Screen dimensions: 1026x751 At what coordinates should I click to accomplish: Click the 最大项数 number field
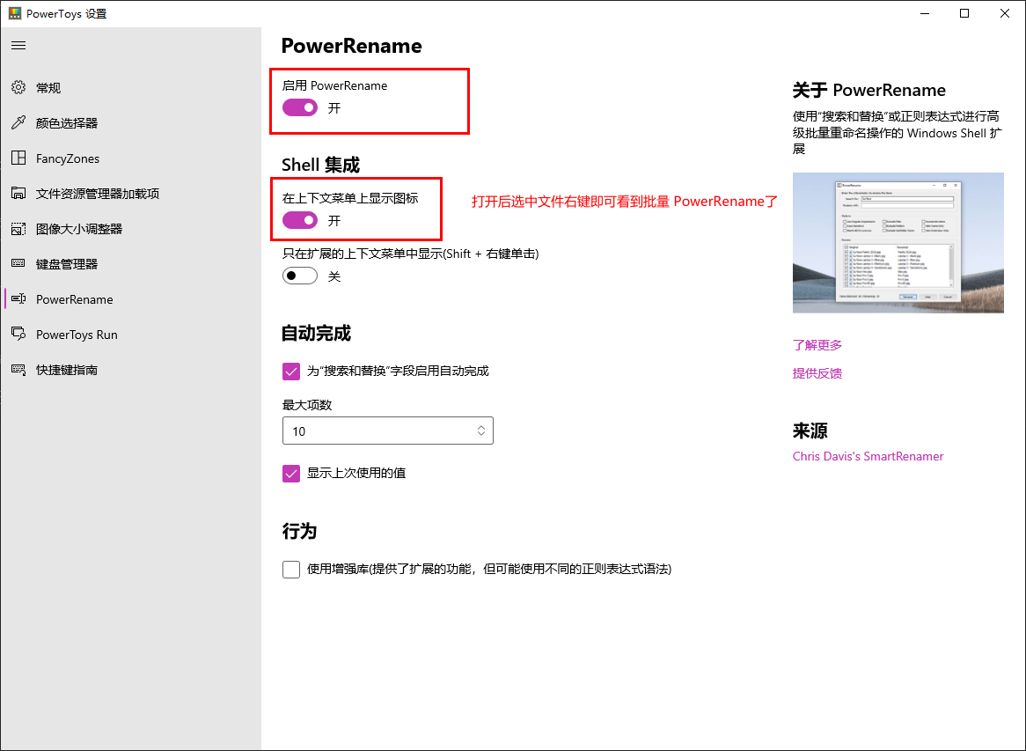387,431
